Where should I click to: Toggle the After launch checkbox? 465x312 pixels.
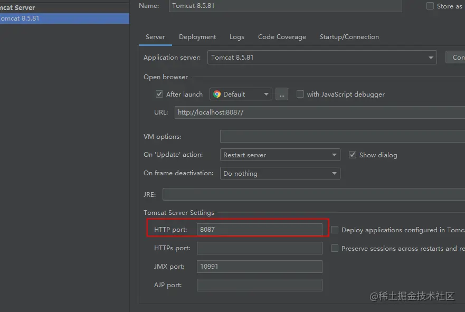[x=159, y=94]
